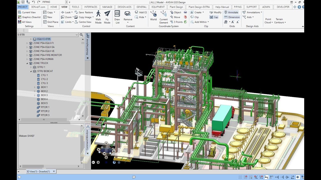321x180 pixels.
Task: Select Current Element coordinate system
Action: click(164, 17)
